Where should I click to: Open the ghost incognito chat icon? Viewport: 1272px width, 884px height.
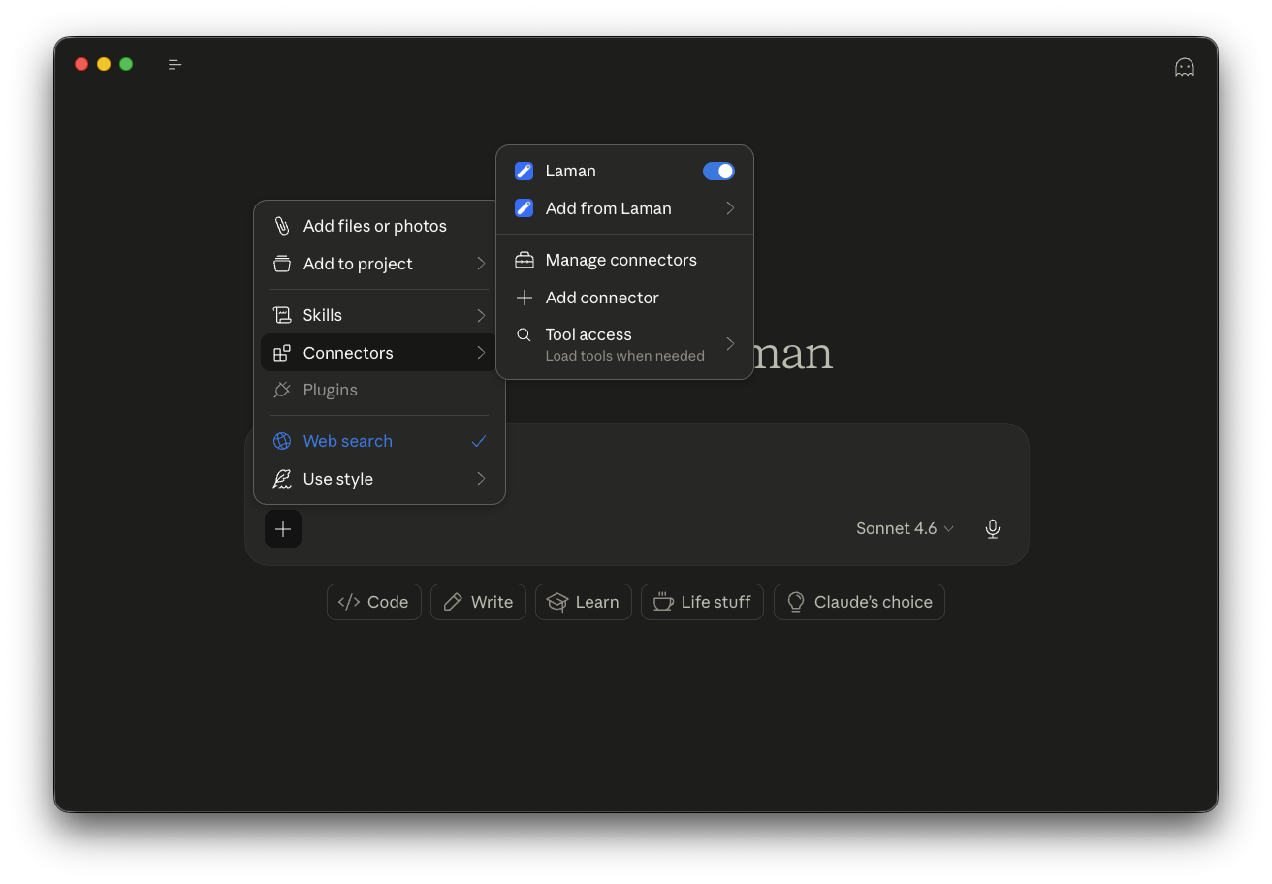pos(1184,67)
